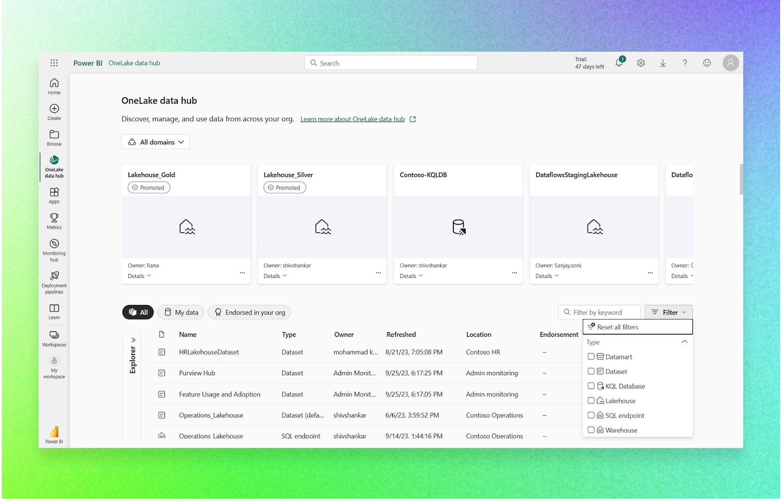
Task: Select the My data tab
Action: click(x=181, y=312)
